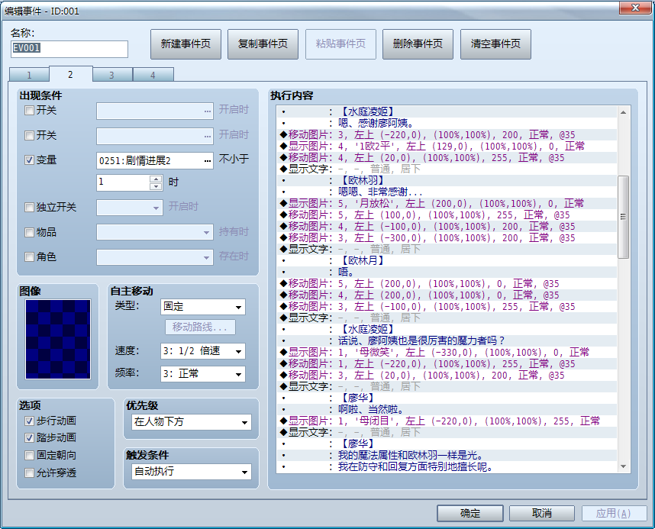This screenshot has width=655, height=529.
Task: Select the line 【水庭凌姬】 at list top
Action: (x=447, y=112)
